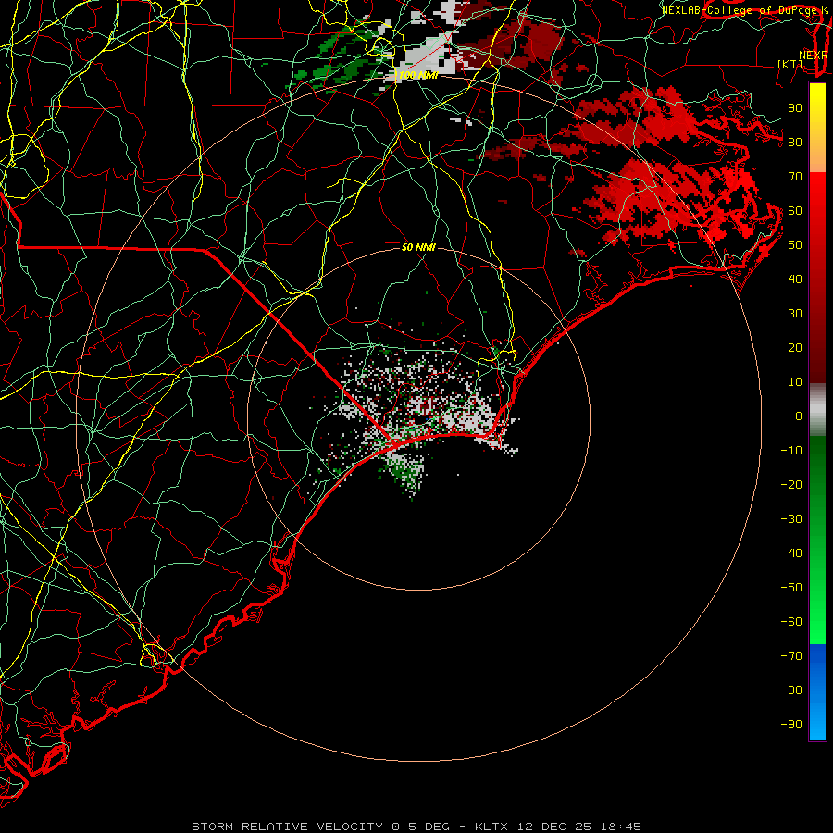Click the NEXLAB-College of DuPage watermark text

(x=740, y=10)
